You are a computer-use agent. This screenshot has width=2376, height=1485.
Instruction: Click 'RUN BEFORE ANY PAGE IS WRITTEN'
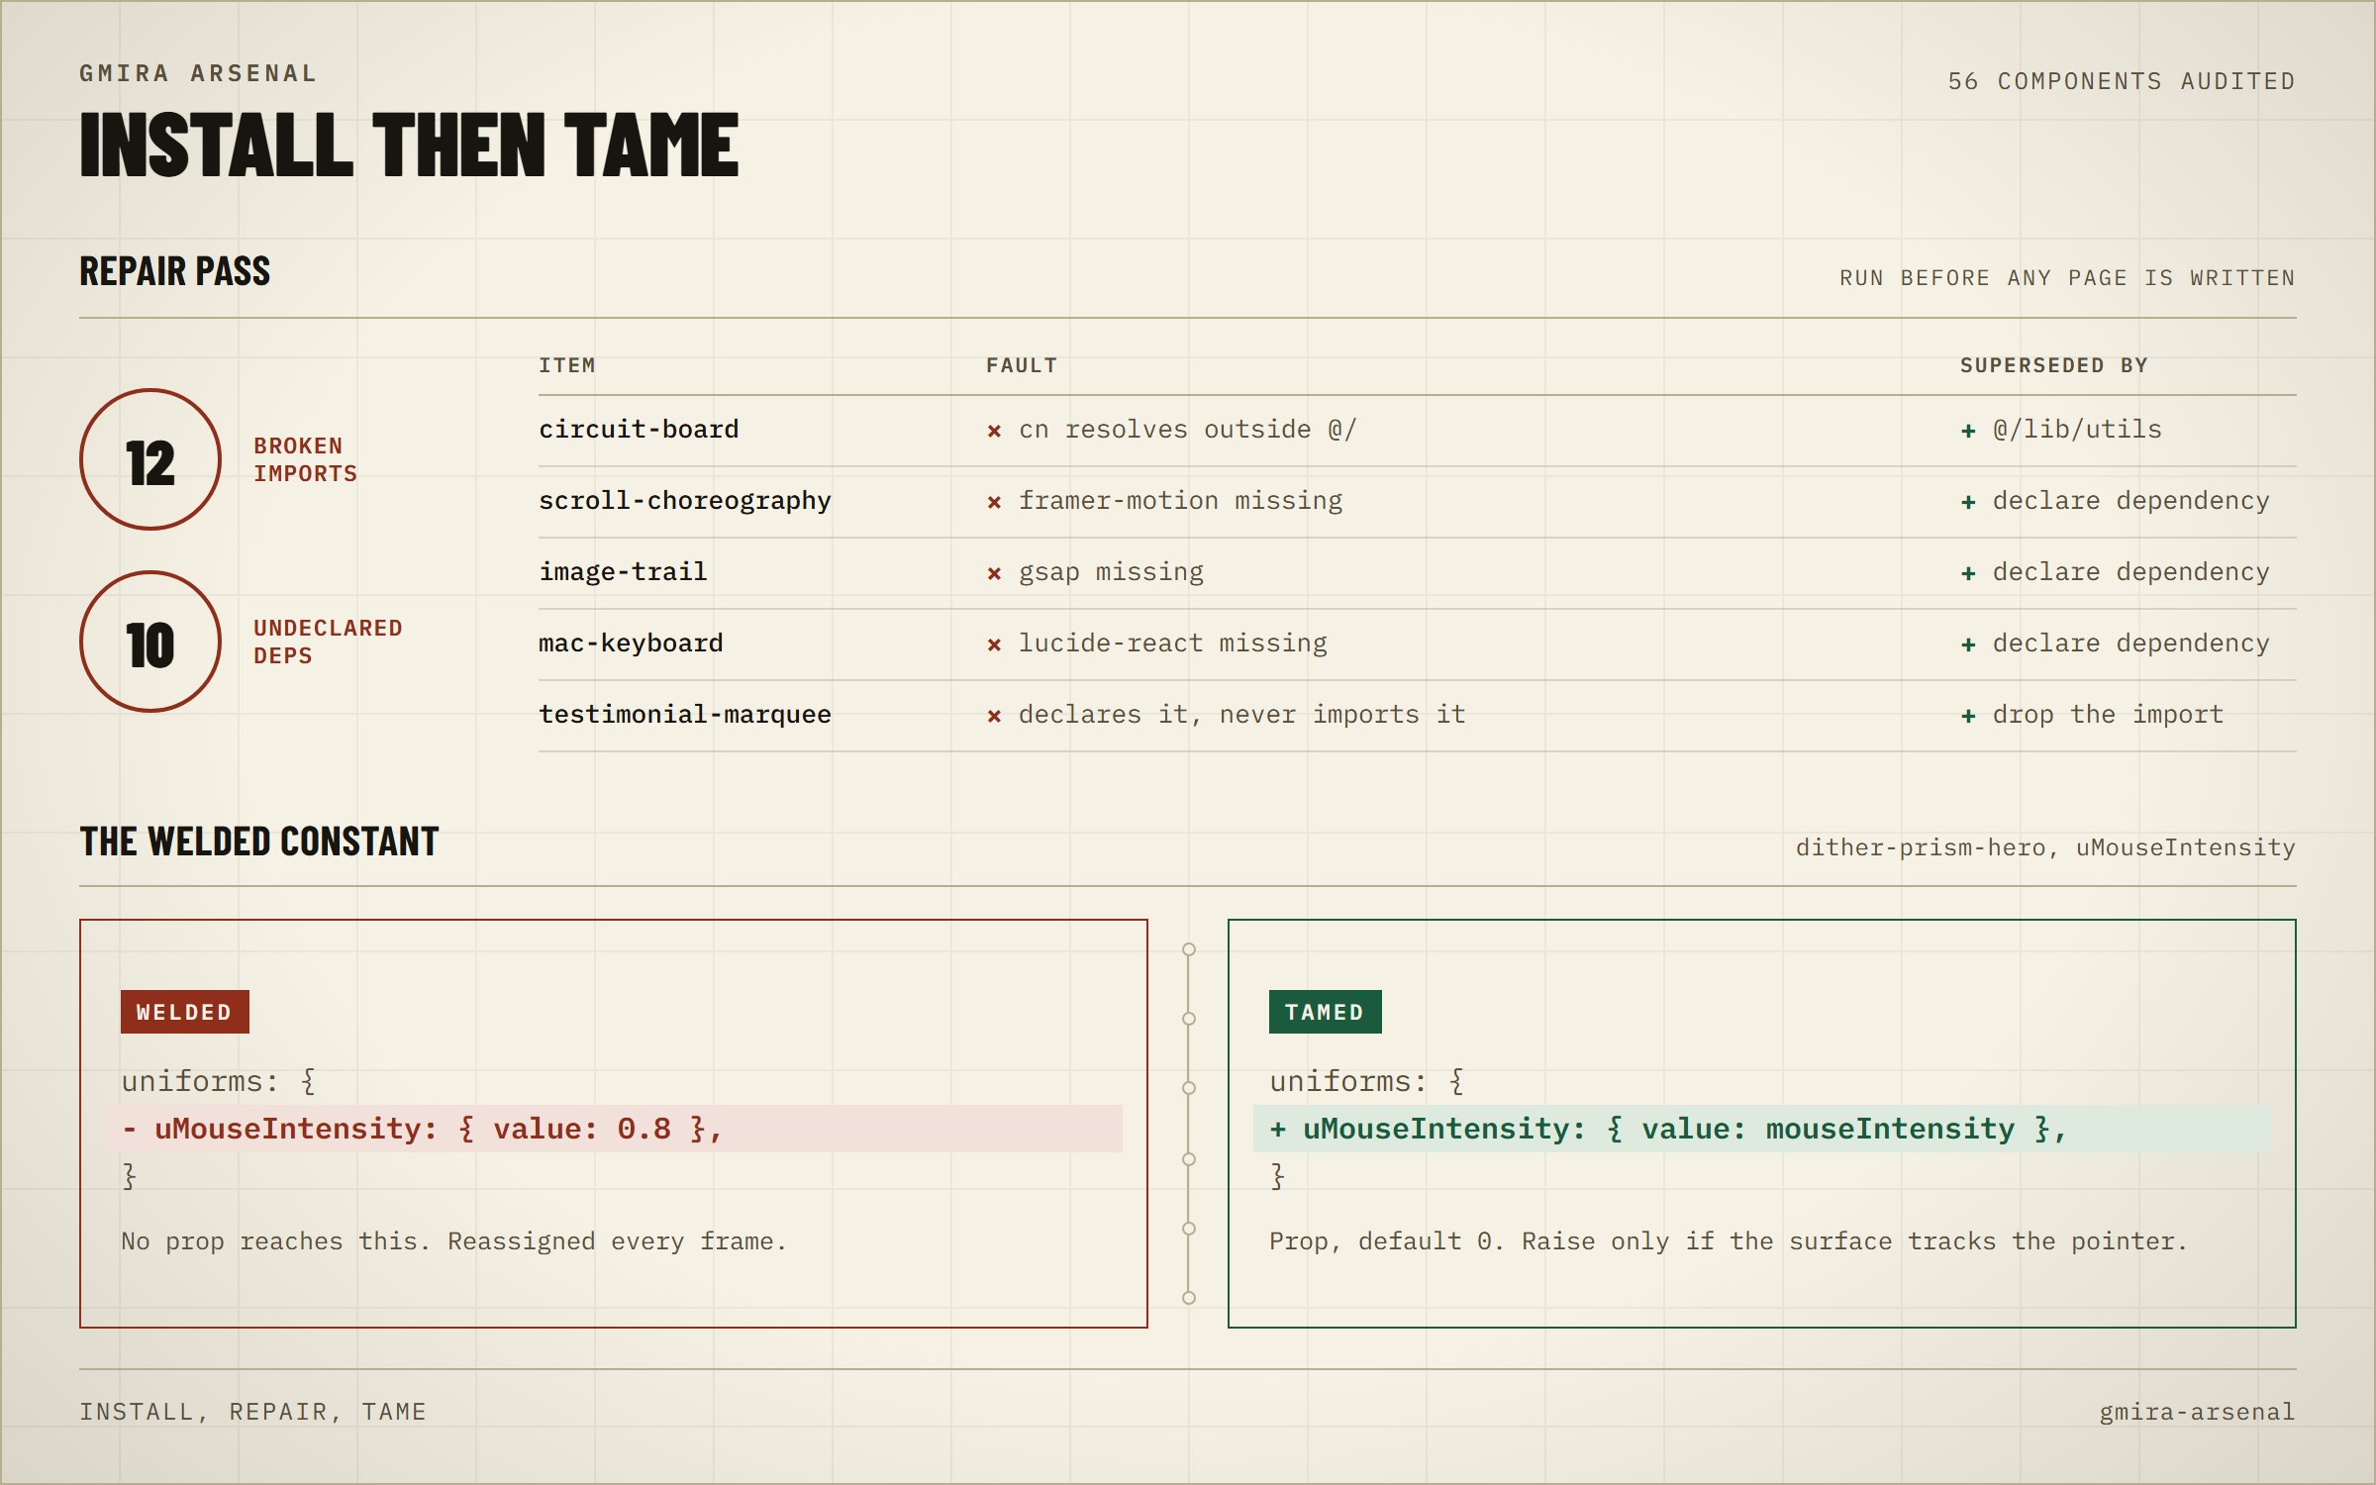tap(2067, 278)
